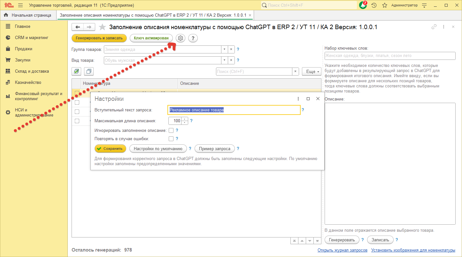The image size is (462, 257).
Task: Increase Максимальная длина описания with spinner arrow
Action: [185, 119]
